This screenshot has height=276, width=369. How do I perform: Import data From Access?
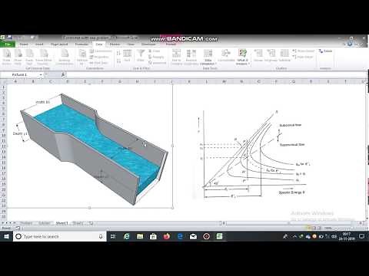pyautogui.click(x=7, y=56)
